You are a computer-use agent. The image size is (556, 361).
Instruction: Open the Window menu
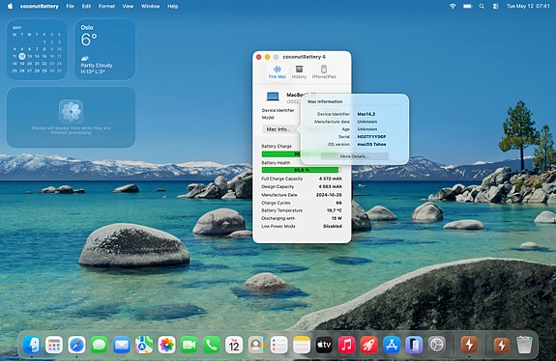click(150, 6)
